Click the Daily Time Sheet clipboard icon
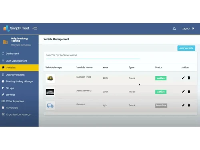Image resolution: width=200 pixels, height=150 pixels. [3, 75]
